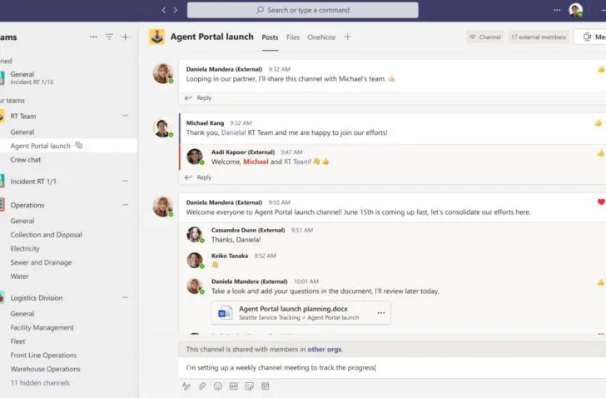Open the Water channel
606x398 pixels.
point(19,276)
